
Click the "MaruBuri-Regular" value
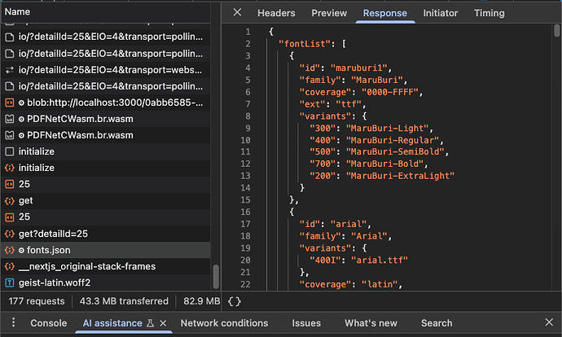[393, 140]
